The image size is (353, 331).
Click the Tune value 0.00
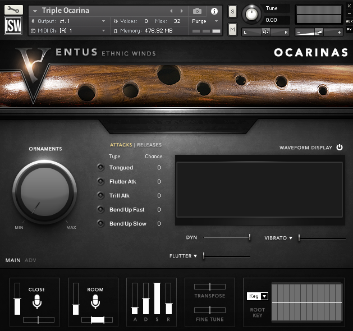[x=271, y=20]
